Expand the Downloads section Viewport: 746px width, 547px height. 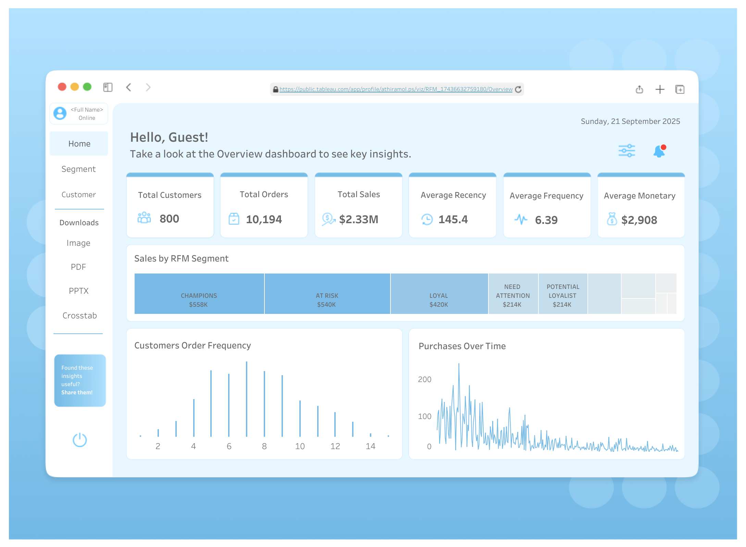coord(78,222)
